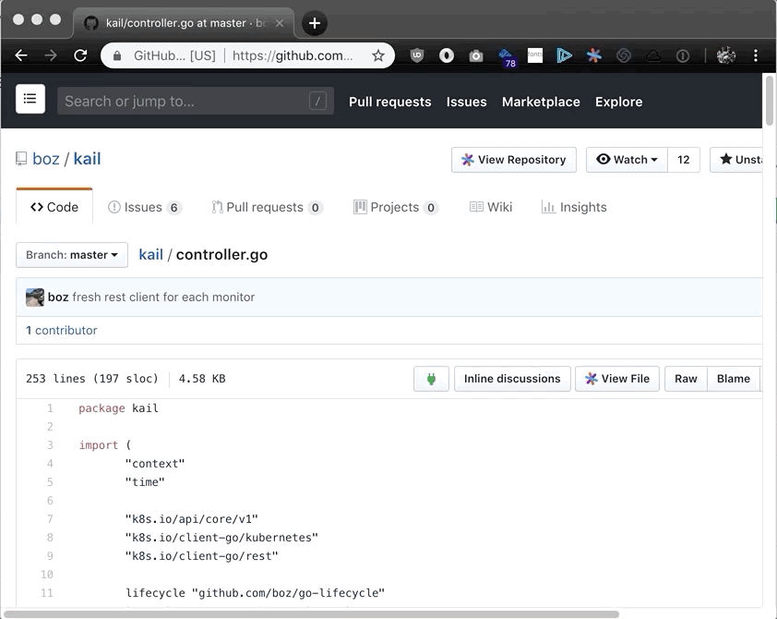This screenshot has width=777, height=619.
Task: Click the green plug icon button
Action: tap(431, 379)
